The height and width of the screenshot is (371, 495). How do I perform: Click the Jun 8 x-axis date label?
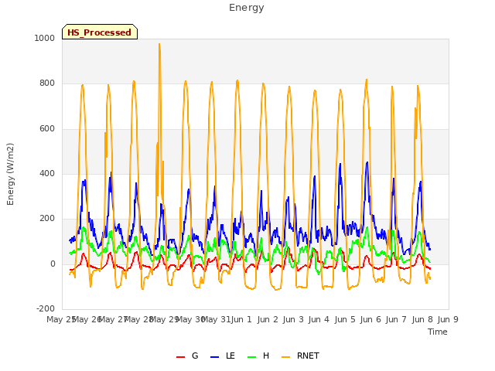click(422, 319)
